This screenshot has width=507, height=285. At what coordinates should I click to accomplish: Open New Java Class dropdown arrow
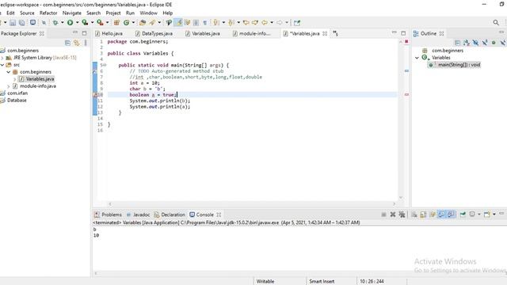pos(133,23)
